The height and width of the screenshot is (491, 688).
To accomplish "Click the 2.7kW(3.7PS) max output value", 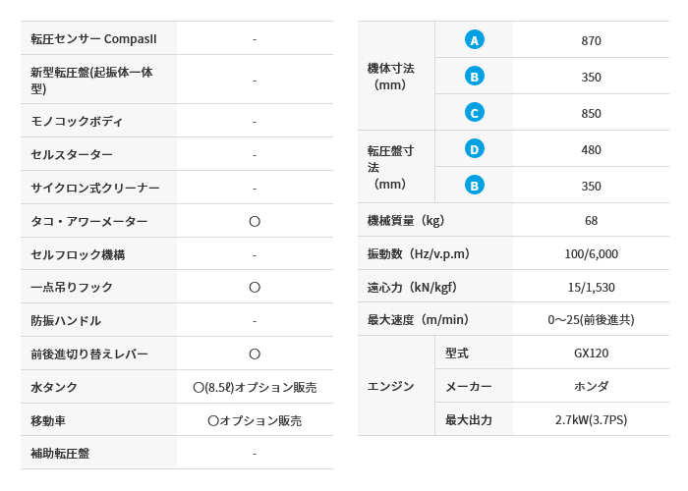I will click(591, 419).
